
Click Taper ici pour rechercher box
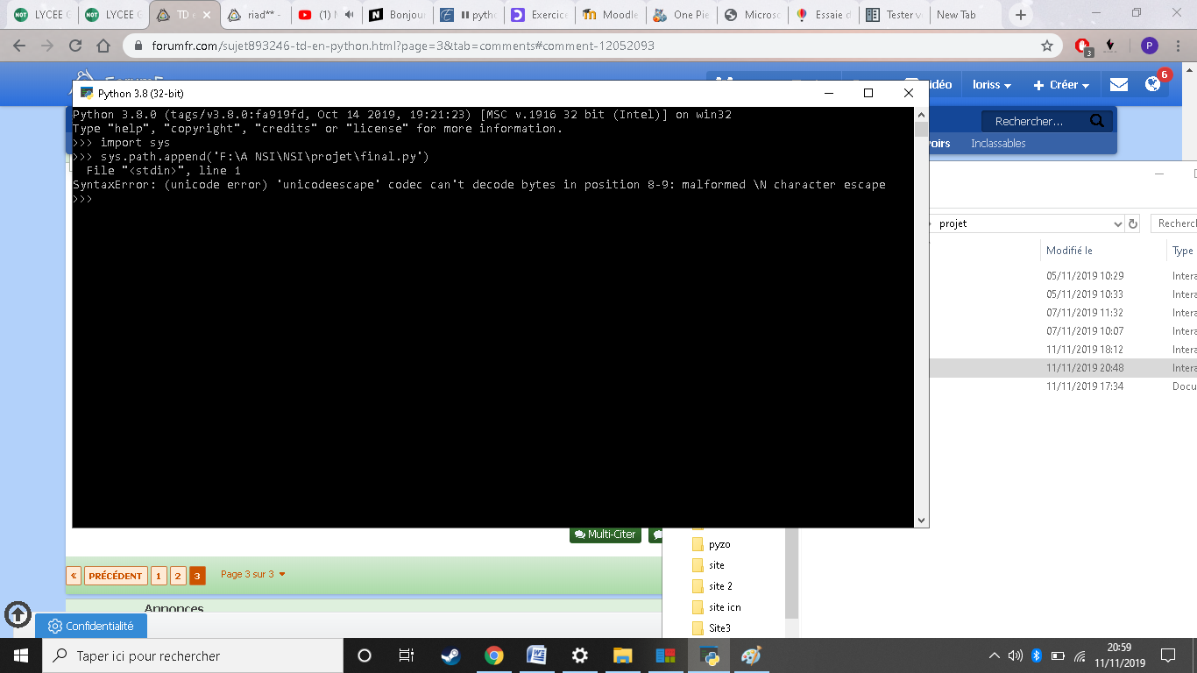click(x=193, y=655)
